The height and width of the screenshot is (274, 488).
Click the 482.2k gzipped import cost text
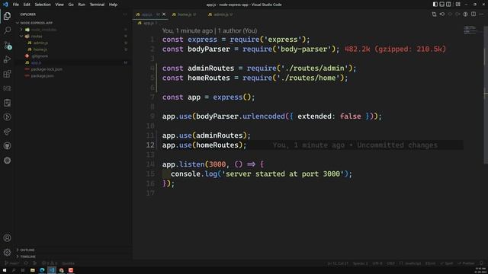[395, 49]
